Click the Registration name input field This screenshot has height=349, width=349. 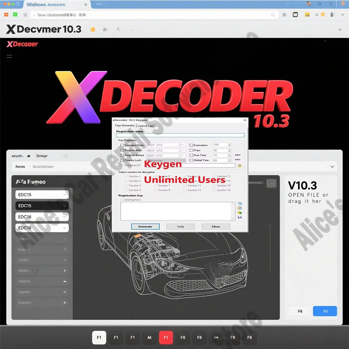point(180,135)
